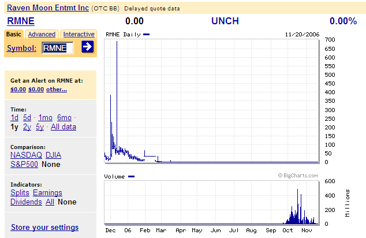The image size is (366, 238).
Task: Click the first $0.00 alert link
Action: (x=18, y=90)
